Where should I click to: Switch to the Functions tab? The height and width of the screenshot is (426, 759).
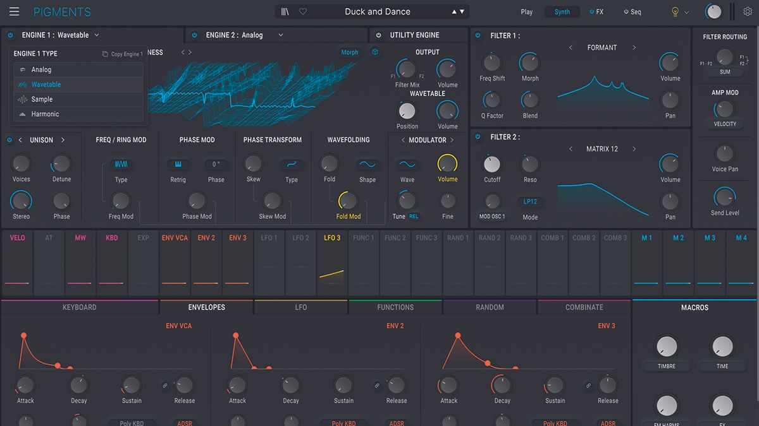click(395, 307)
